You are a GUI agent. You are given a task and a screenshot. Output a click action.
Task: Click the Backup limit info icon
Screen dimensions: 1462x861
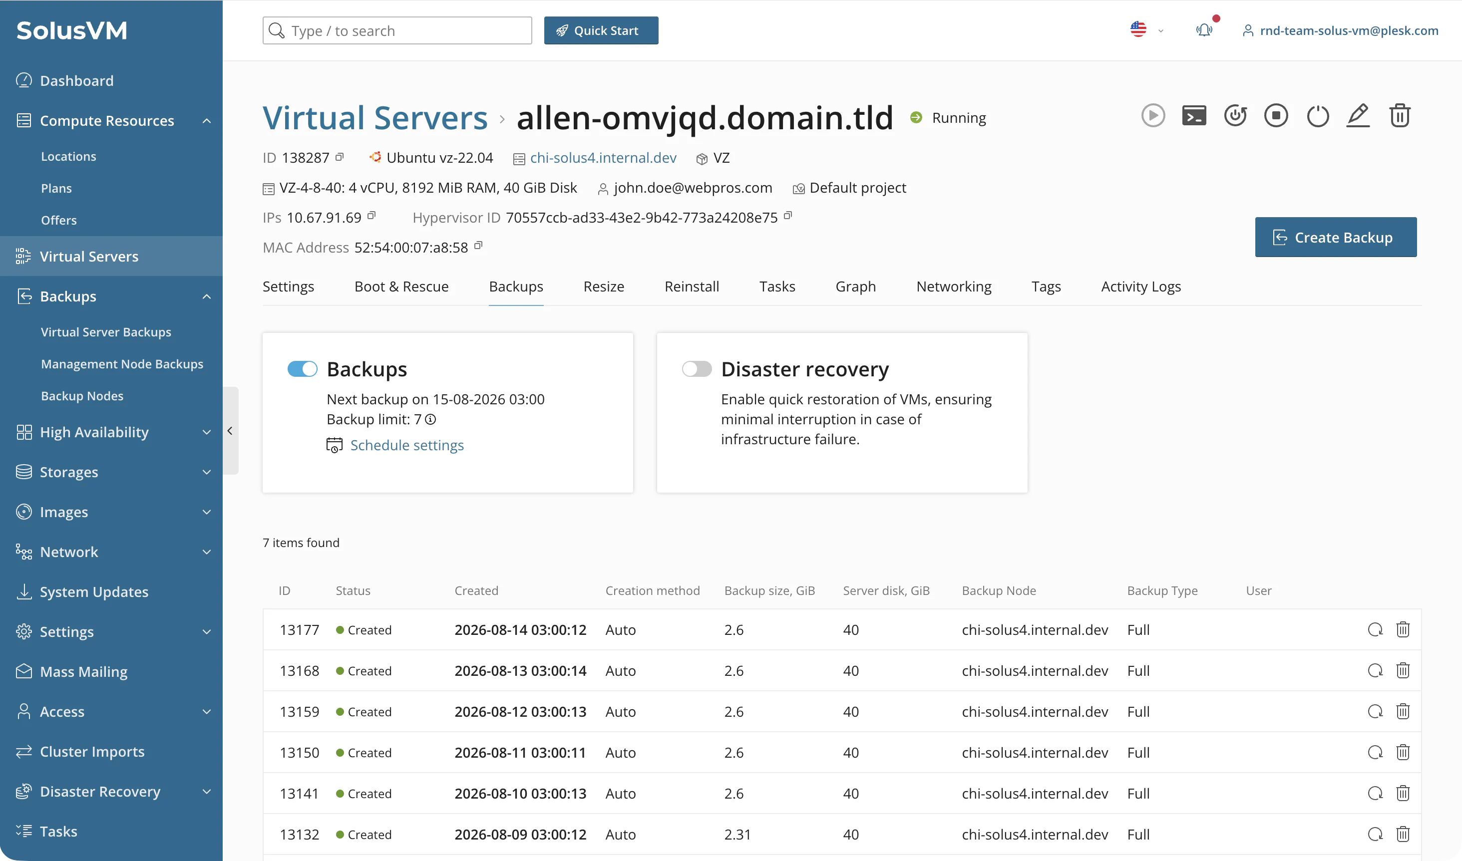click(x=430, y=419)
